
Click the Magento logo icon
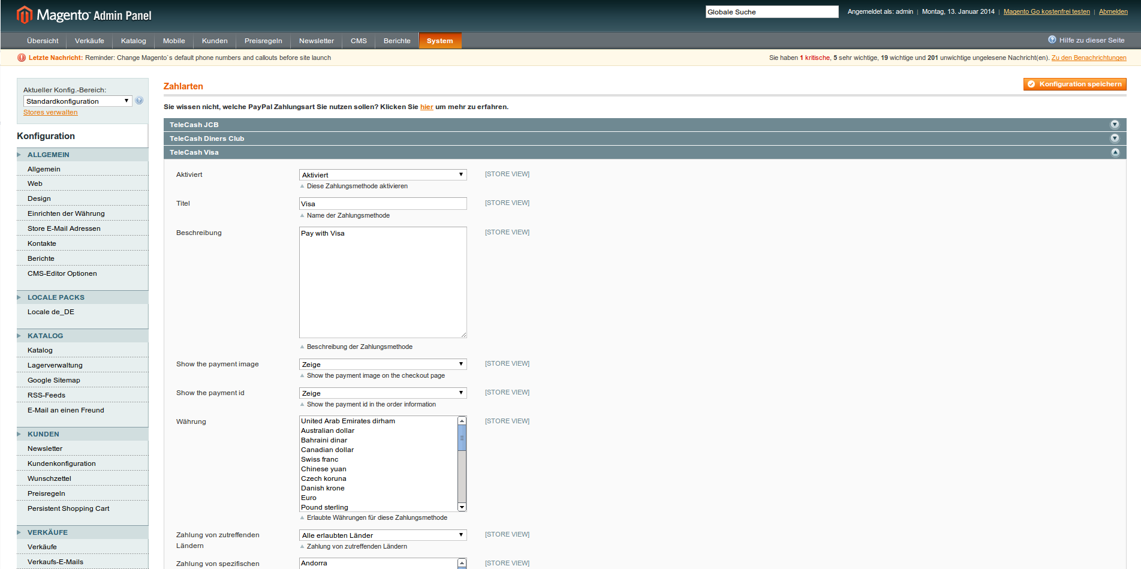24,14
